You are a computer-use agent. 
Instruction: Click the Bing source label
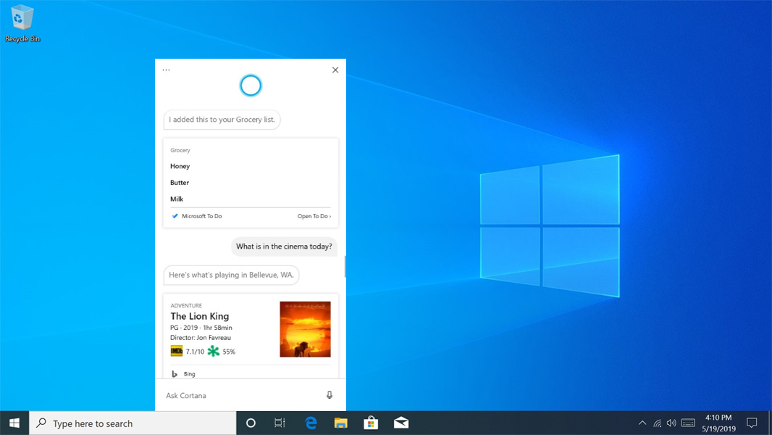pos(190,374)
